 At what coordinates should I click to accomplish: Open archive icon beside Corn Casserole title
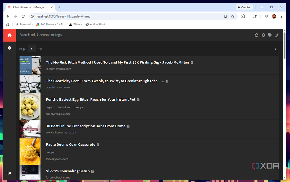(x=98, y=145)
